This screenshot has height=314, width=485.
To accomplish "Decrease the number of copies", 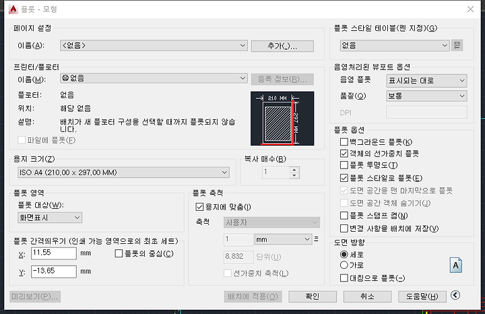I will (x=294, y=175).
